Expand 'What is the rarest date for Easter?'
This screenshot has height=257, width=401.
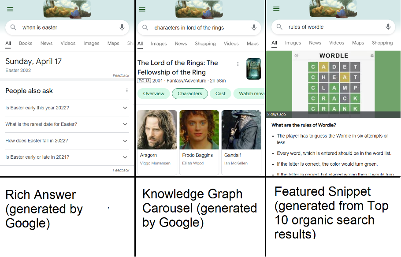tap(125, 124)
